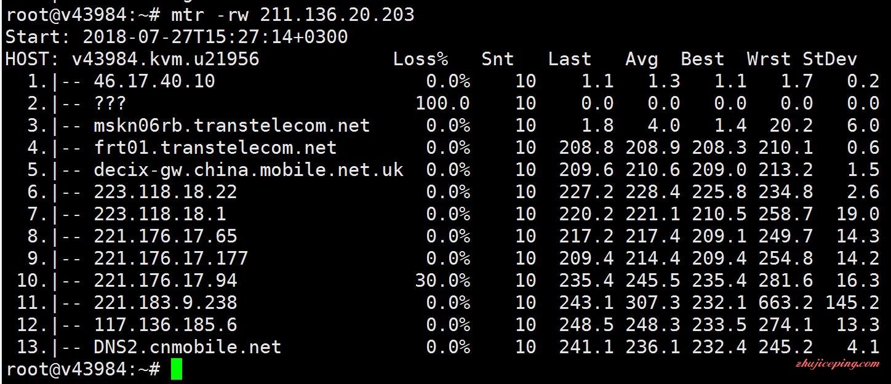Click the IP address 117.136.185.6
Viewport: 891px width, 384px height.
[x=166, y=325]
